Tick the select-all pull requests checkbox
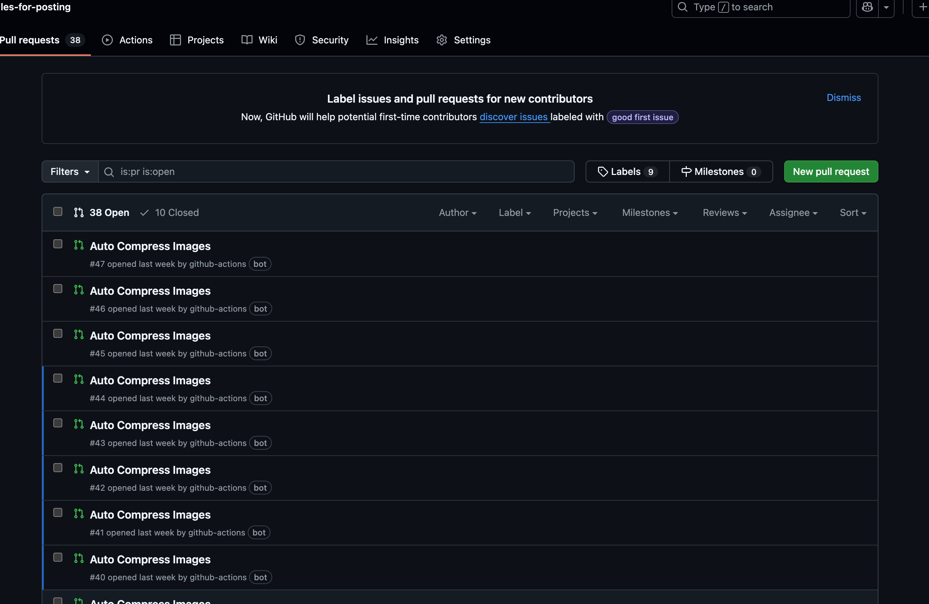Image resolution: width=929 pixels, height=604 pixels. (58, 211)
